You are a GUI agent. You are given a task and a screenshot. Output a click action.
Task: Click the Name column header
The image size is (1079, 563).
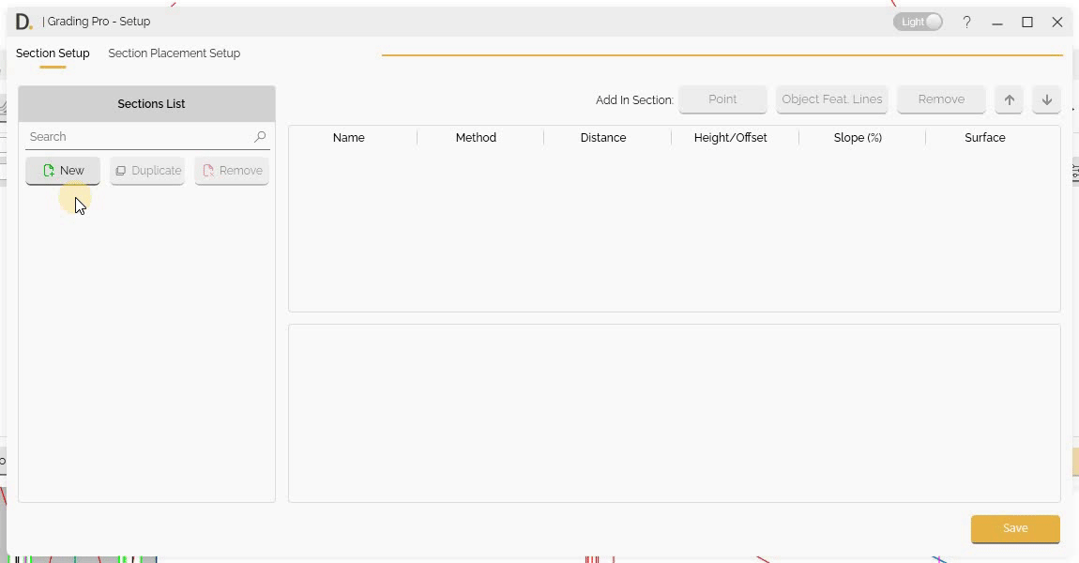(x=348, y=138)
